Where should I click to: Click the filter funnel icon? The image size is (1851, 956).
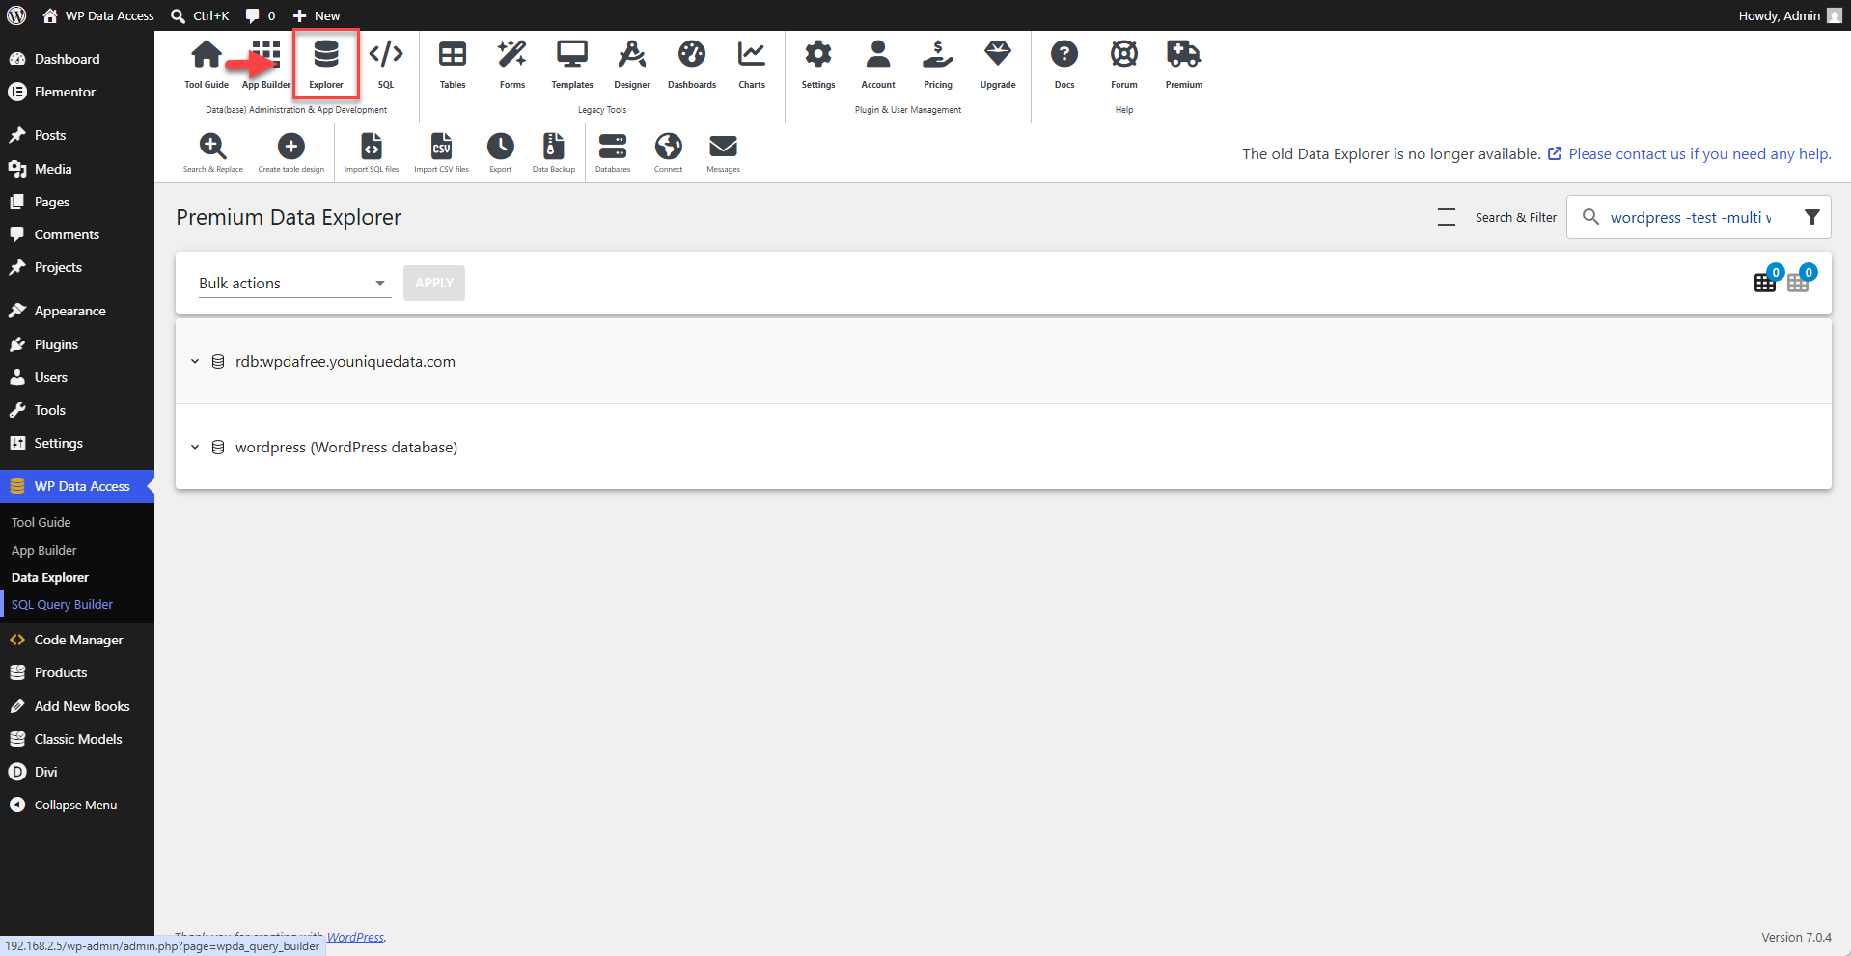pos(1812,217)
